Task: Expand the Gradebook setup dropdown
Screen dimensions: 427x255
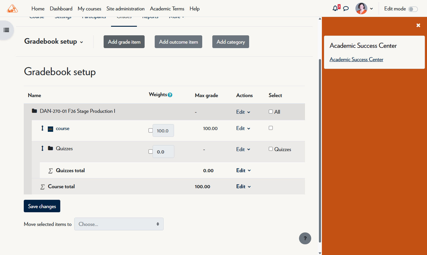Action: 54,42
